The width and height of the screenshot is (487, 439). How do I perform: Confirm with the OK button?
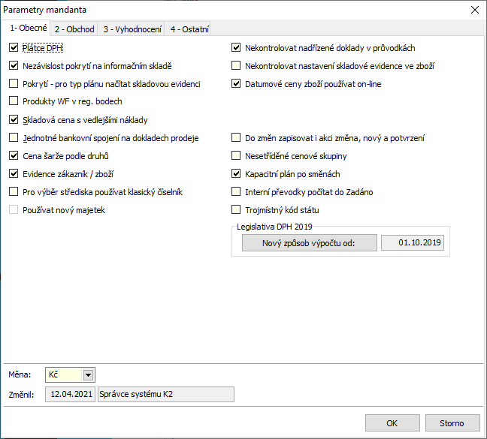[392, 423]
